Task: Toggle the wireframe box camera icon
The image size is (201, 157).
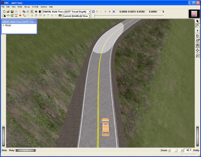Action: (198, 55)
